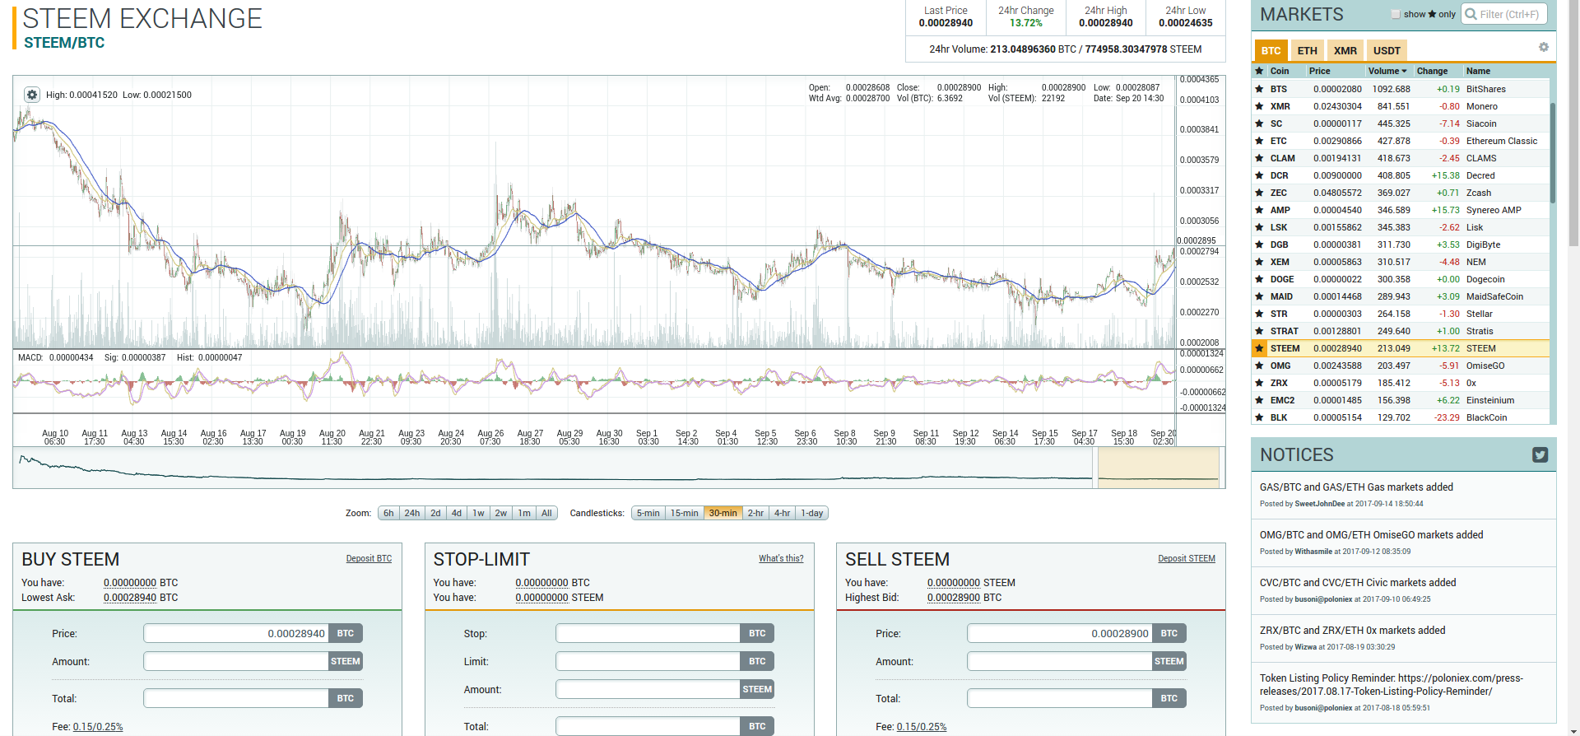Toggle the star for STR row

(x=1259, y=314)
